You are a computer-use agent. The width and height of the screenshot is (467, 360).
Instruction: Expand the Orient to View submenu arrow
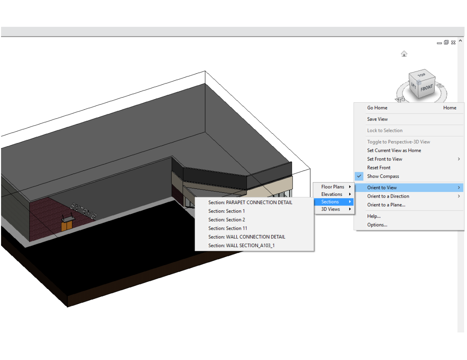tap(459, 187)
